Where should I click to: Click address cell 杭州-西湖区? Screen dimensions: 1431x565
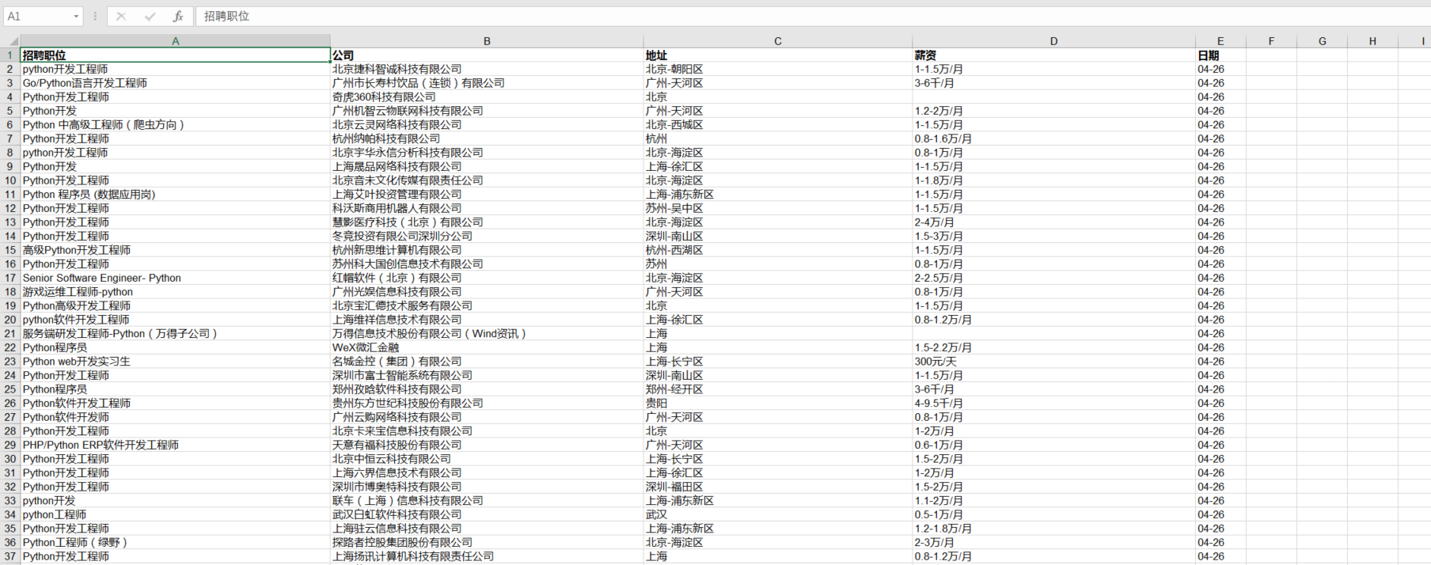tap(778, 250)
